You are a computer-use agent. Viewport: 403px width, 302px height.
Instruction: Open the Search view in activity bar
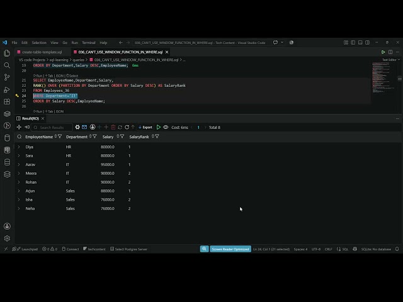click(x=7, y=65)
